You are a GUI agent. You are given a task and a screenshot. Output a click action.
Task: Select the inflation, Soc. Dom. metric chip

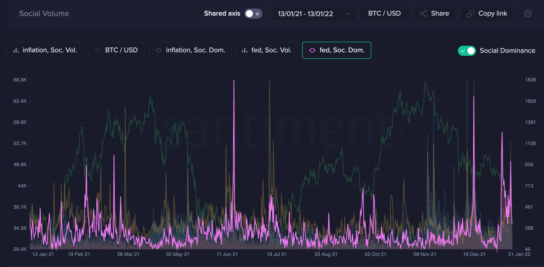click(190, 50)
